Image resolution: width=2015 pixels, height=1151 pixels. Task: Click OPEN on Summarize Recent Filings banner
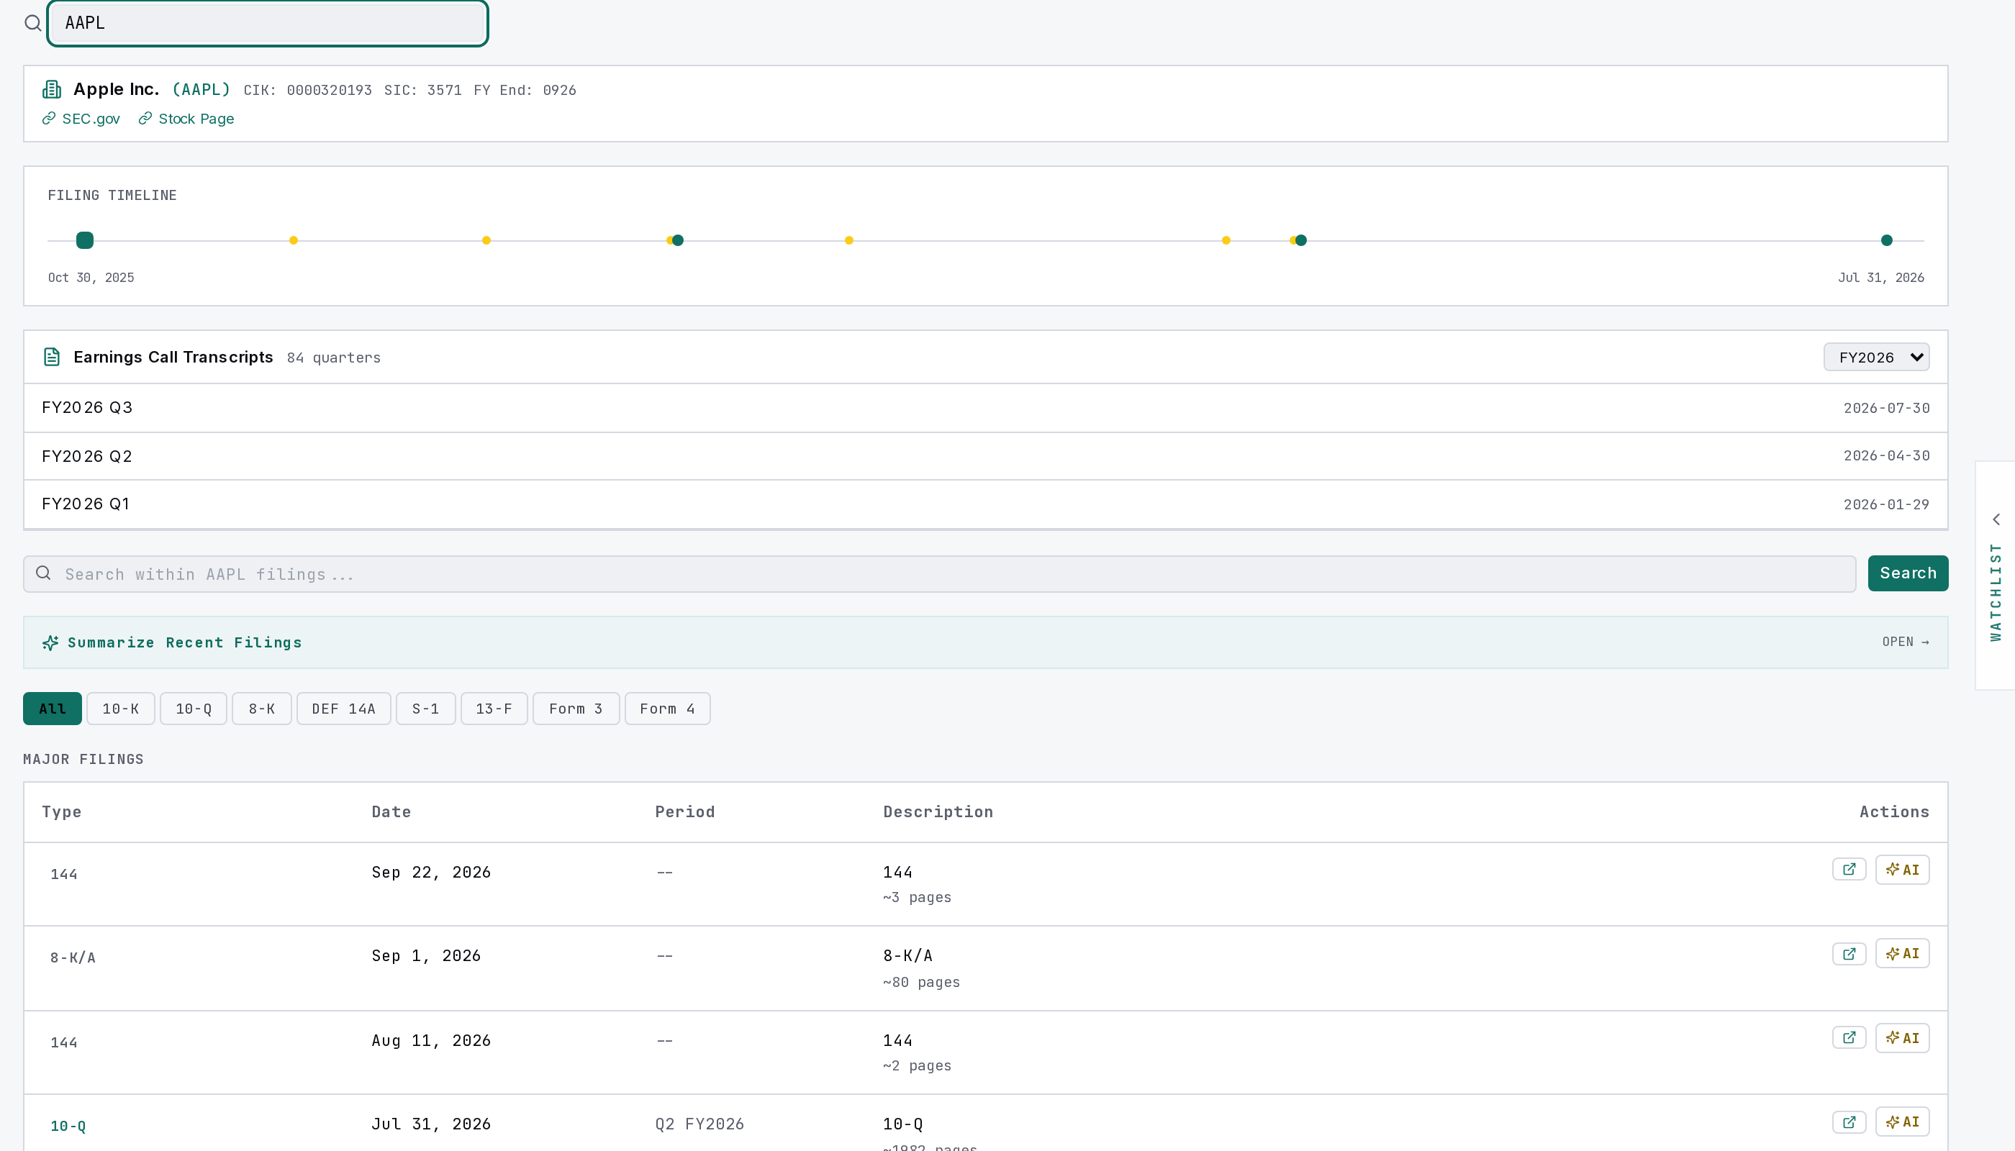tap(1905, 642)
